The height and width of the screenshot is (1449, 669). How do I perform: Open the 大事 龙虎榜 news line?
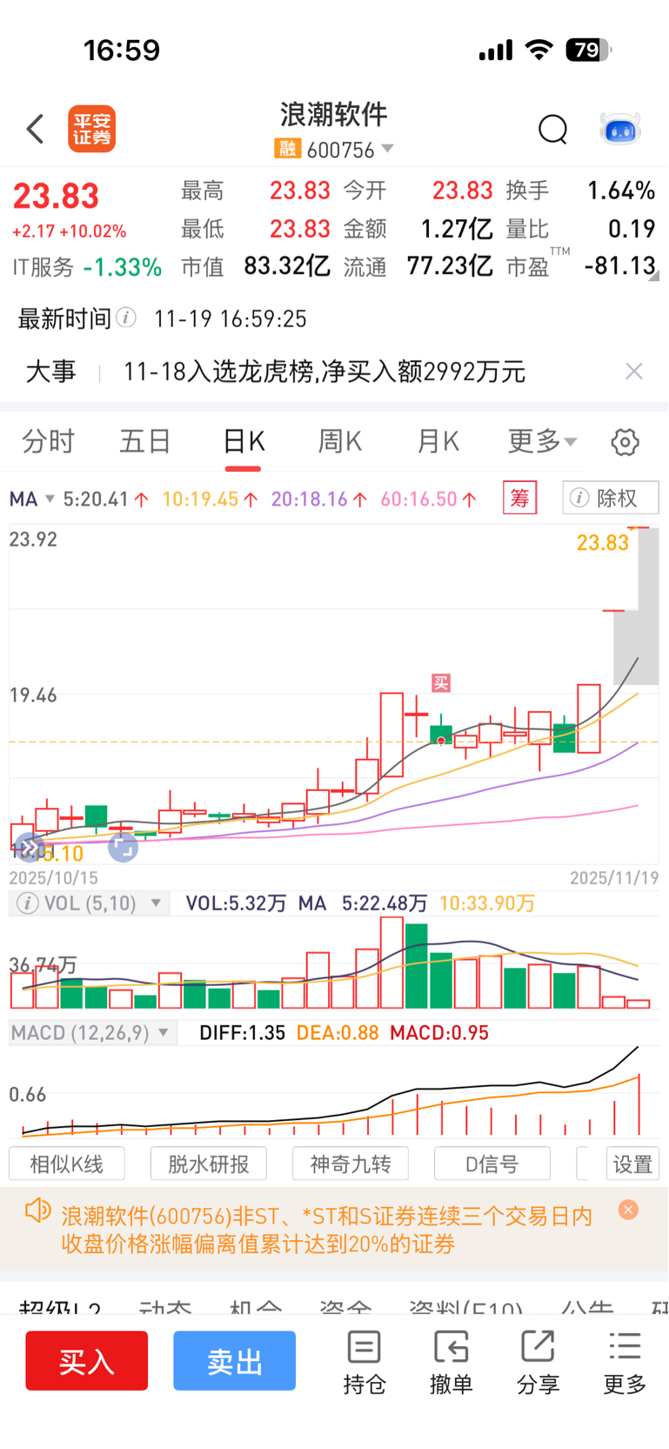[324, 372]
